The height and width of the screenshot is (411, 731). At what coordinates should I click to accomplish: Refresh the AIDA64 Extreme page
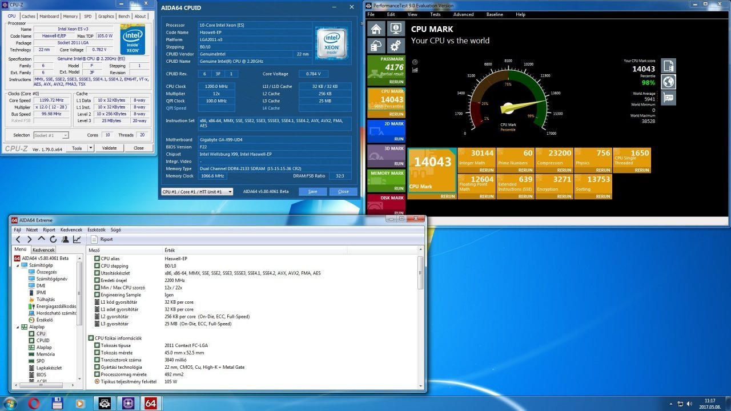(x=53, y=239)
